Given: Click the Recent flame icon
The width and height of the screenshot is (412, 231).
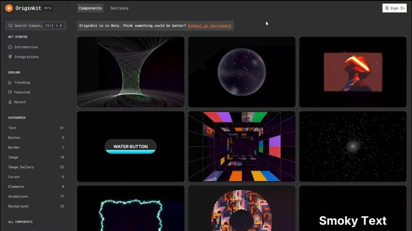Looking at the screenshot, I should [x=10, y=102].
